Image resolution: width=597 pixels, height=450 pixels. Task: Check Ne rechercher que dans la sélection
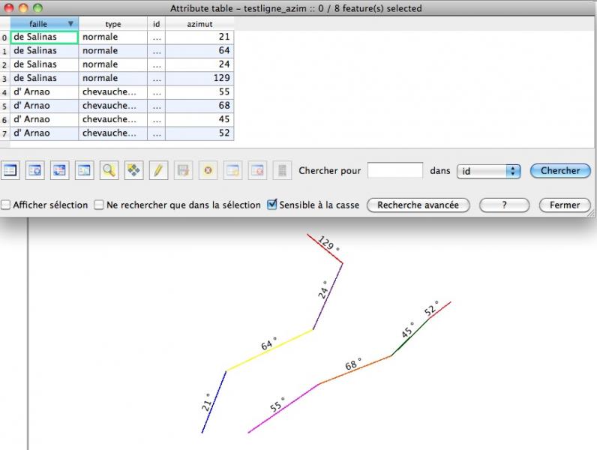coord(99,205)
